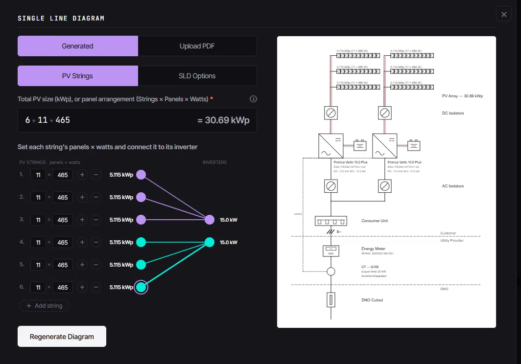Click panels field of string 3
Image resolution: width=521 pixels, height=364 pixels.
coord(38,220)
